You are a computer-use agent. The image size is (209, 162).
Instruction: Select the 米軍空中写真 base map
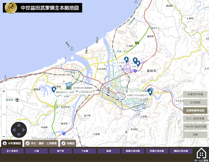196,94
